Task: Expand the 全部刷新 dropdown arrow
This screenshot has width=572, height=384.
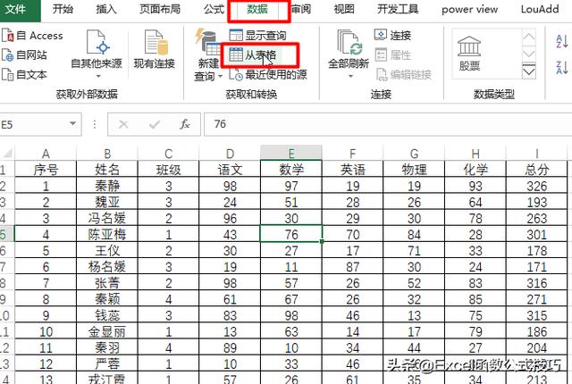Action: tap(350, 76)
